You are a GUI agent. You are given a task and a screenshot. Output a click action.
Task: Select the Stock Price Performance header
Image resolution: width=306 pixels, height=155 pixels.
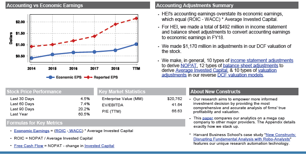50,92
